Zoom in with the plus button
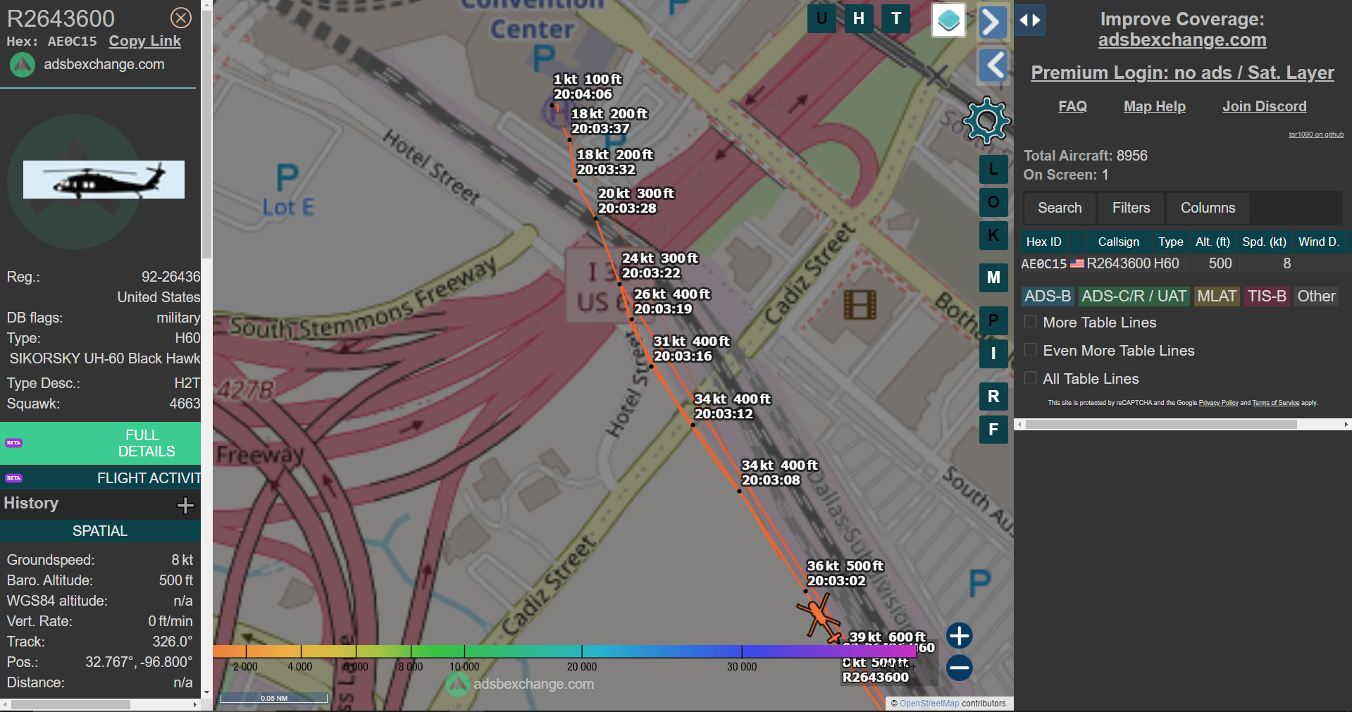This screenshot has height=712, width=1352. point(959,636)
